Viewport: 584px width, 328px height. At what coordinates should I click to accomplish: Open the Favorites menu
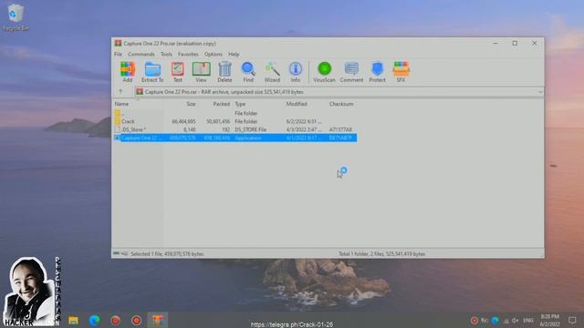tap(188, 55)
